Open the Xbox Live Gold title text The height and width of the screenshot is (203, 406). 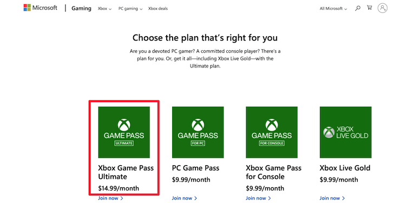point(345,168)
